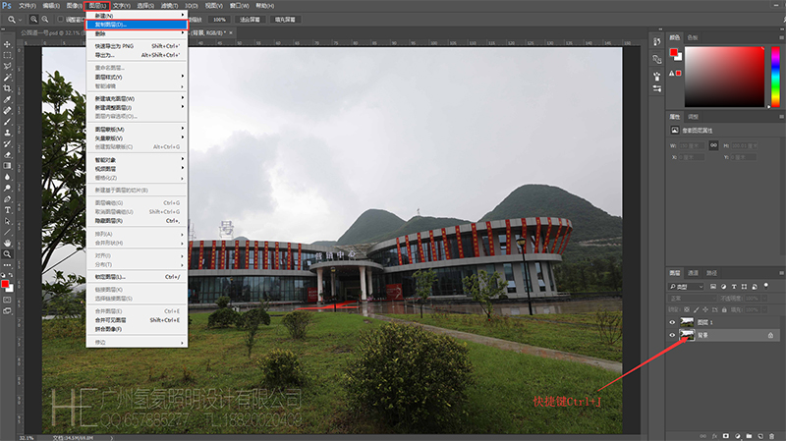Select the Move tool in toolbar
This screenshot has width=786, height=441.
[x=7, y=43]
